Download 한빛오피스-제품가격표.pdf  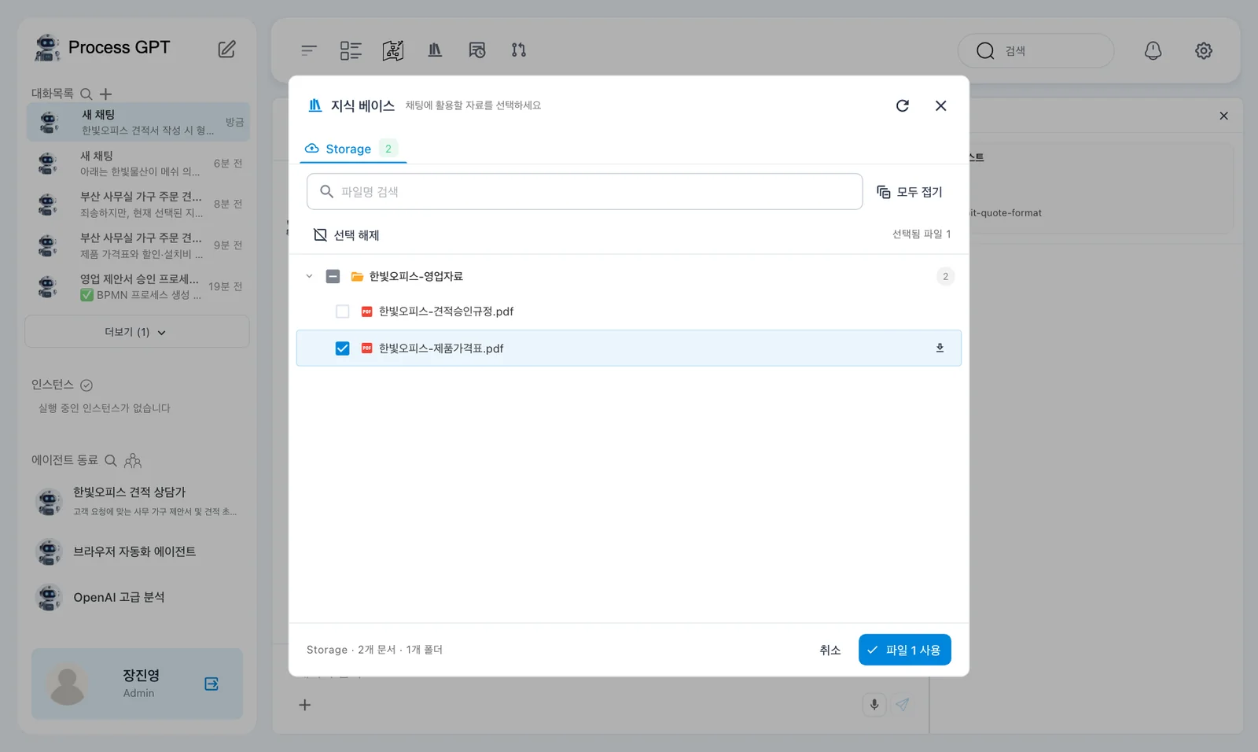point(940,348)
